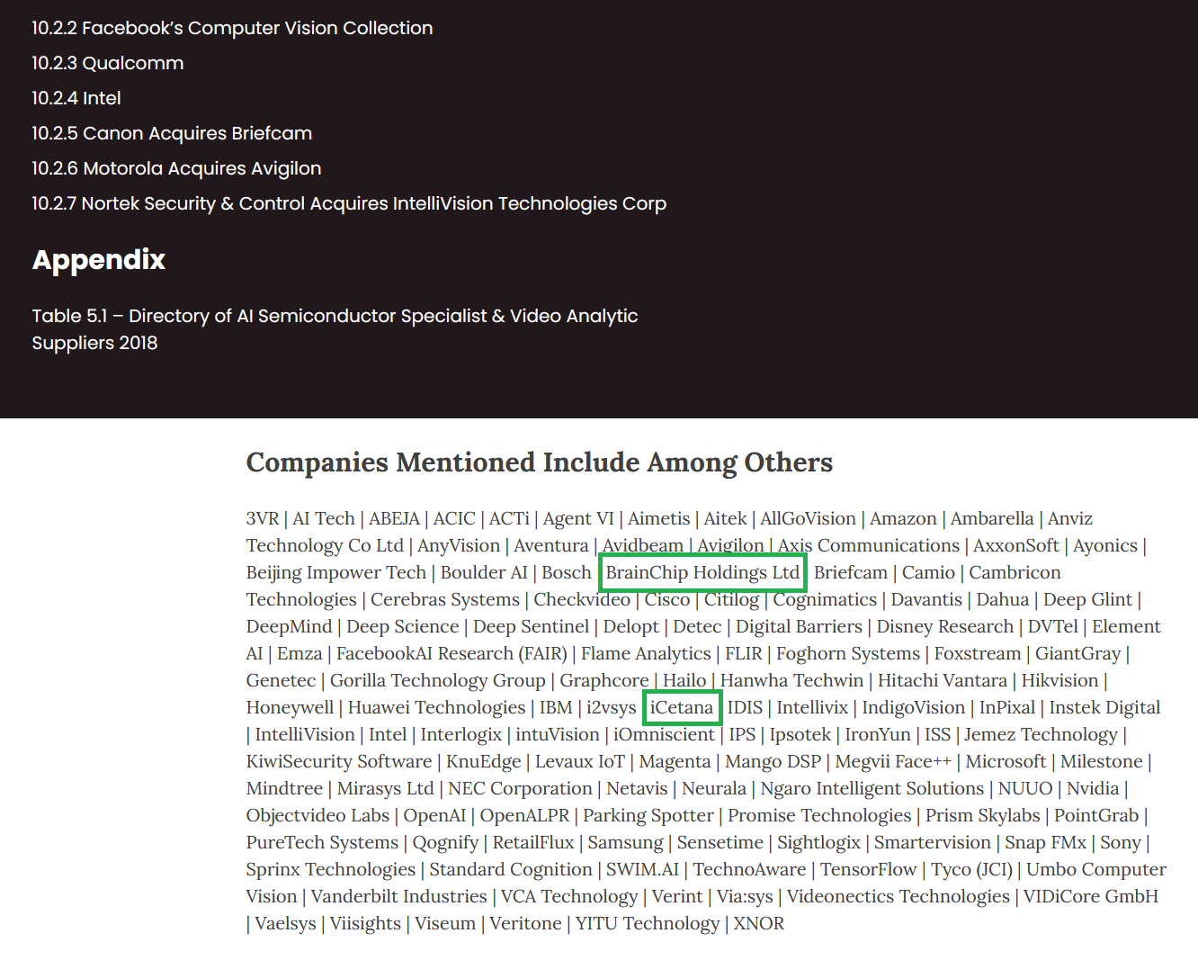1198x969 pixels.
Task: Click 'Digital Barriers' in the list
Action: click(x=799, y=627)
